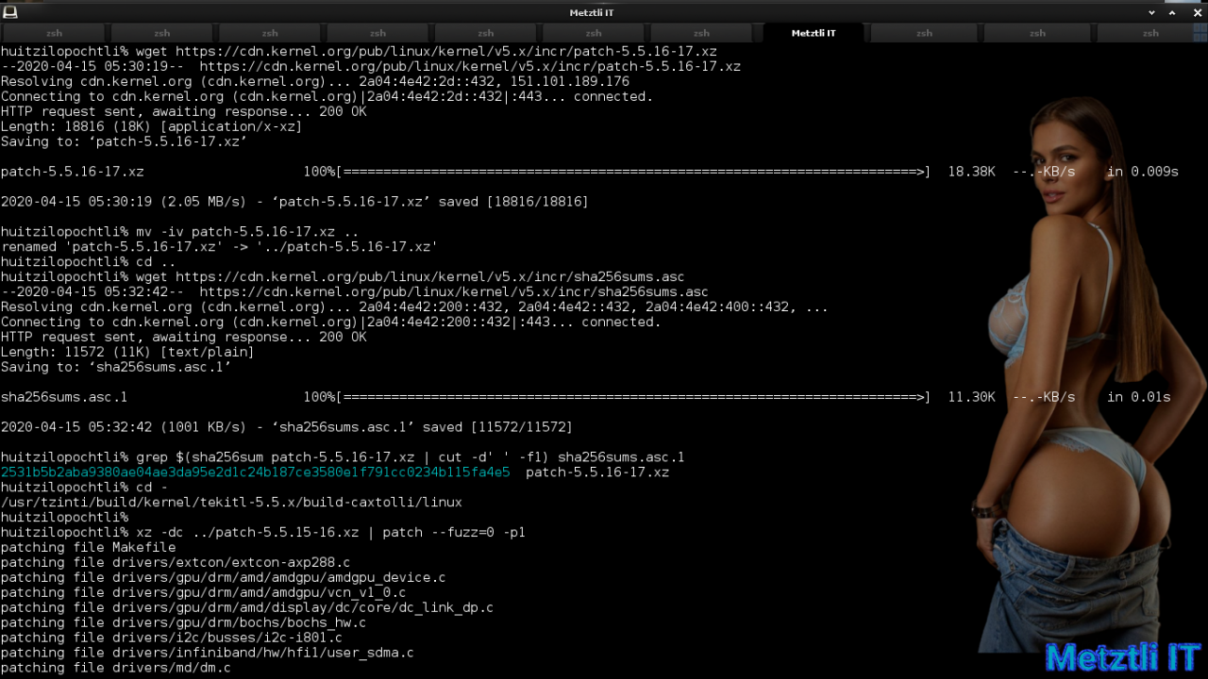This screenshot has height=679, width=1208.
Task: Click the extcon-axp288.c patching line
Action: click(x=176, y=562)
